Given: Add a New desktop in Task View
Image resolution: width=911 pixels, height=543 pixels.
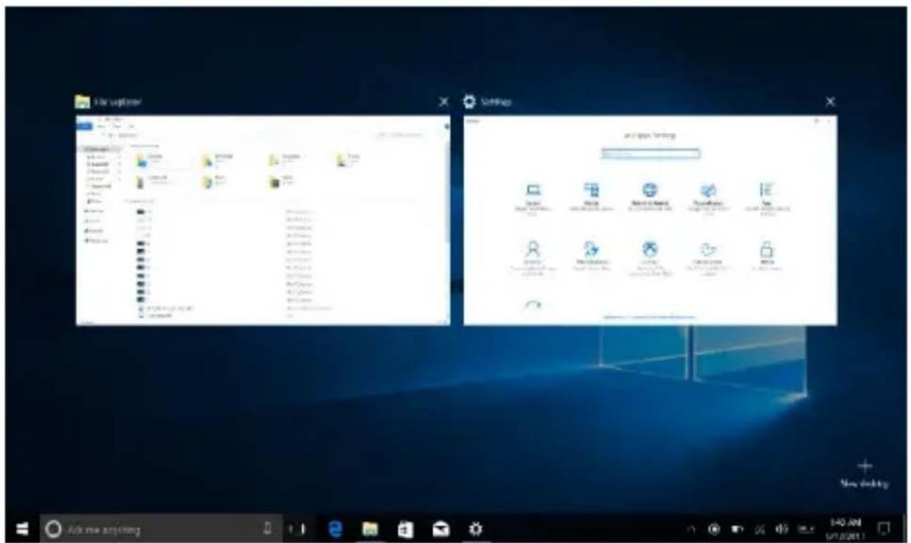Looking at the screenshot, I should [865, 473].
